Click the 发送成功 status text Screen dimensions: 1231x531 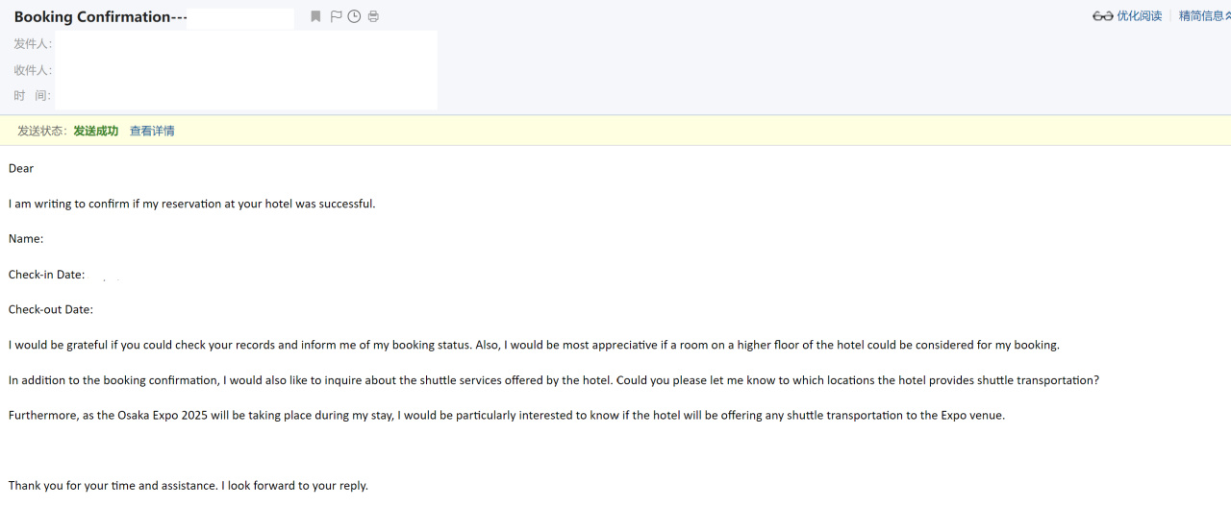click(96, 131)
